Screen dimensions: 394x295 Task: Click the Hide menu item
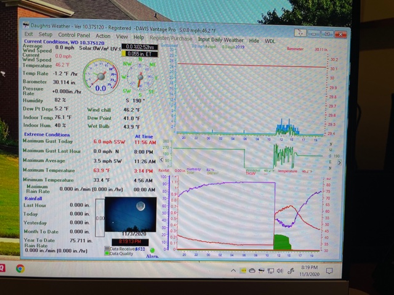click(x=254, y=41)
